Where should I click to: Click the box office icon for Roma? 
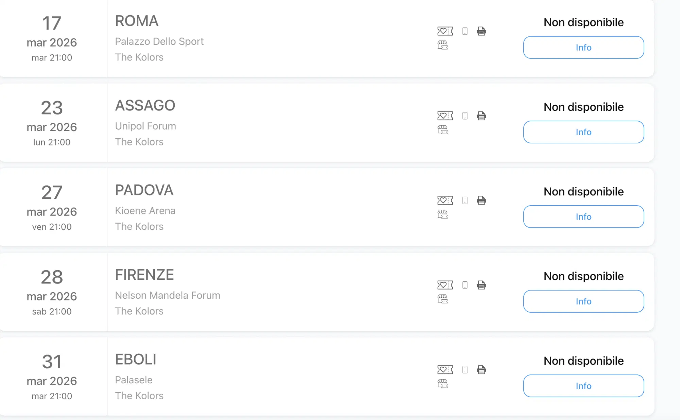click(x=442, y=45)
